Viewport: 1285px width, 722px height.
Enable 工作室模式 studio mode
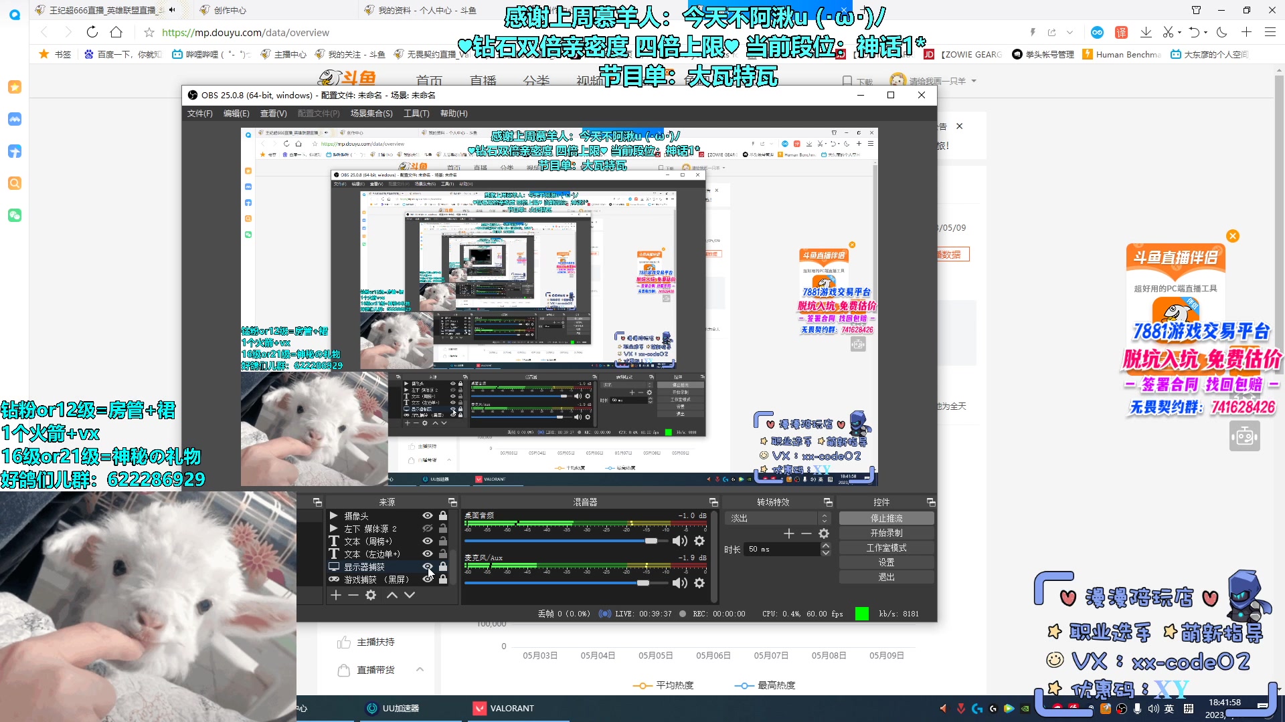[886, 548]
